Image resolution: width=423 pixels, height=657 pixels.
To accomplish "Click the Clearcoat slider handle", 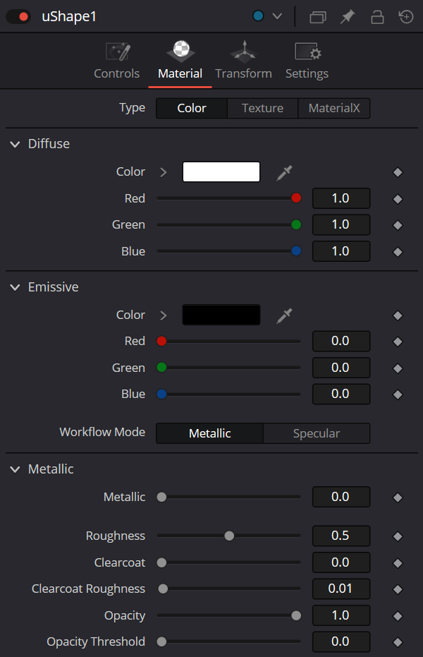I will 161,562.
